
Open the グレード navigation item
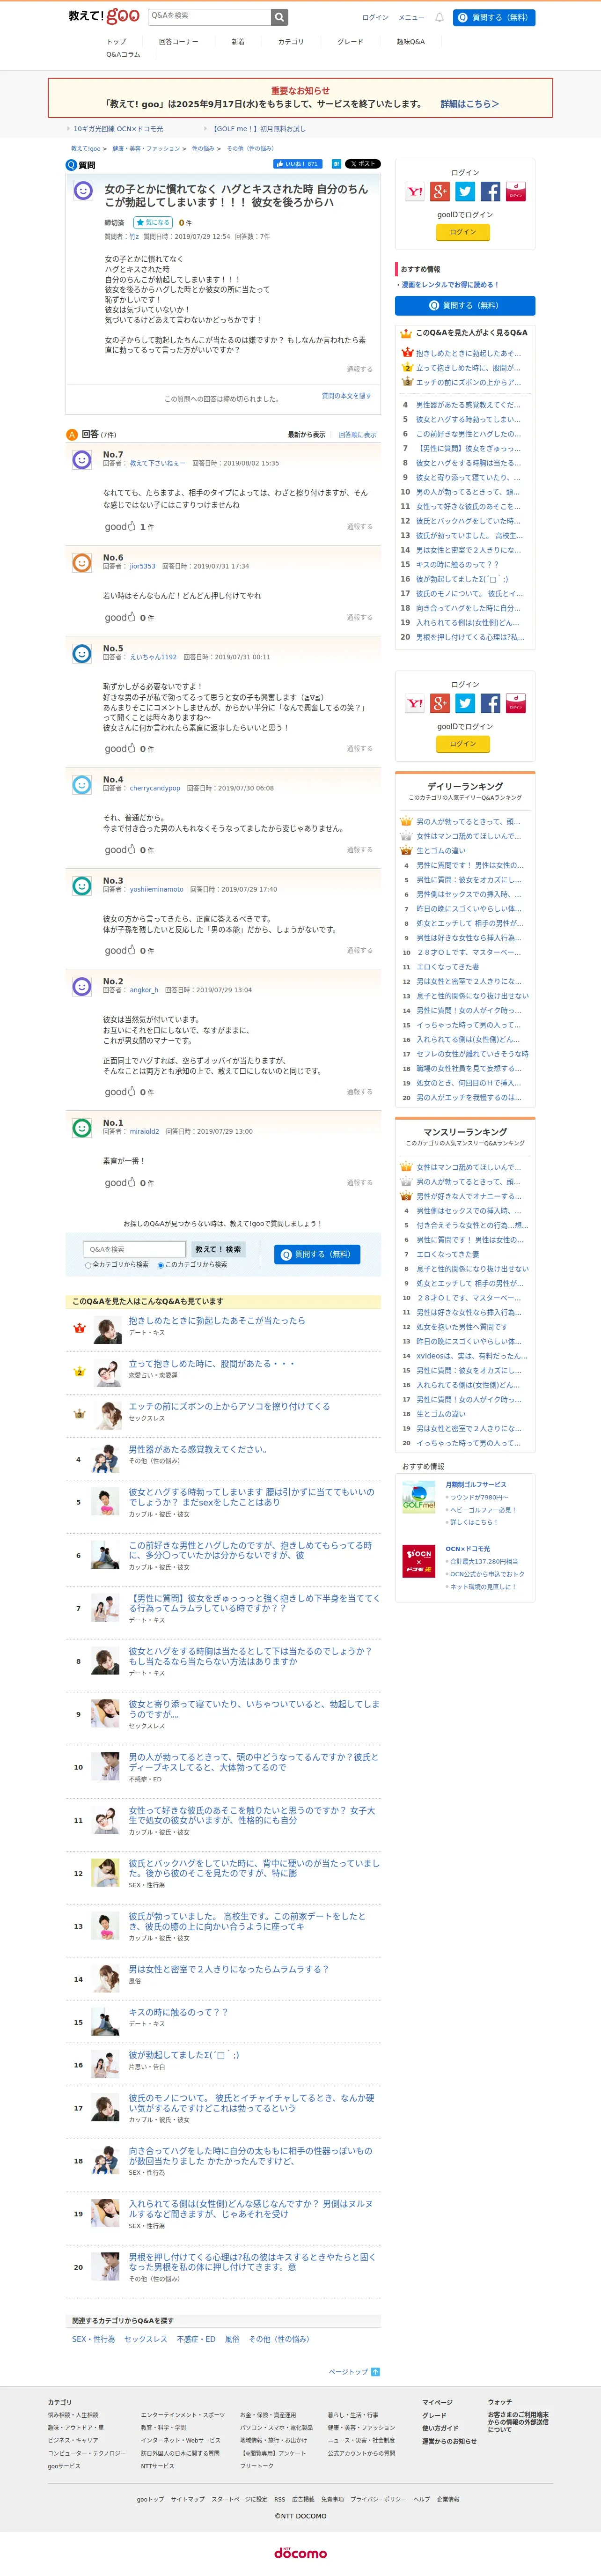[350, 42]
